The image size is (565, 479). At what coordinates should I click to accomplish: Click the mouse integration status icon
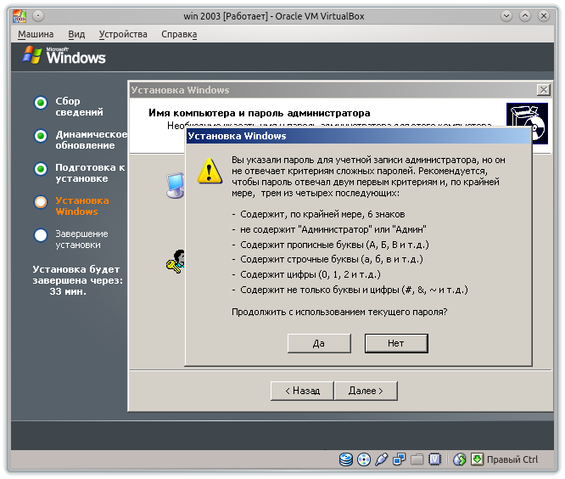pyautogui.click(x=460, y=459)
